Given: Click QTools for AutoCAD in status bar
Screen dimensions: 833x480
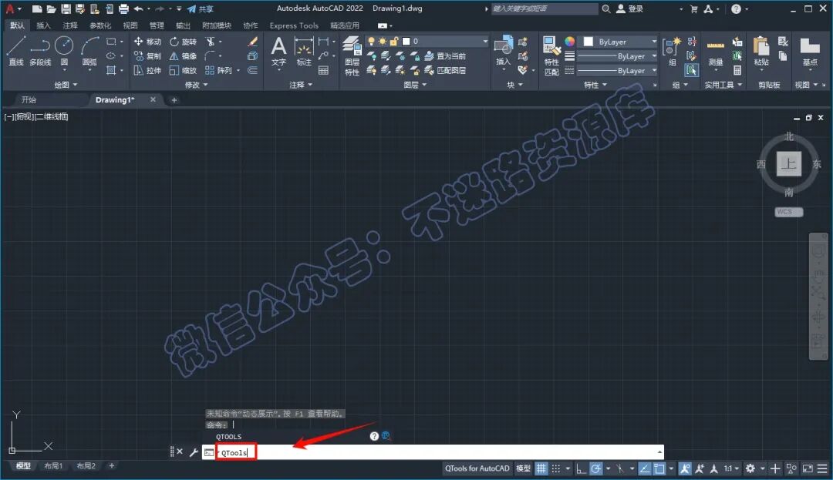Looking at the screenshot, I should coord(477,468).
